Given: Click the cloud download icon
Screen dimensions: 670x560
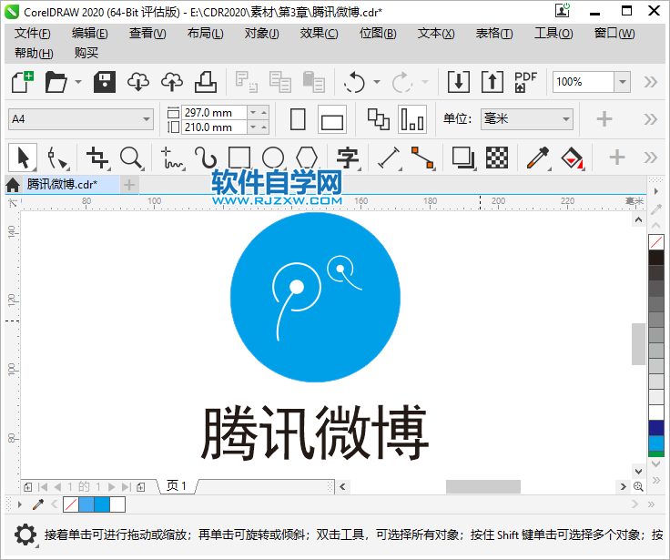Looking at the screenshot, I should [x=138, y=82].
